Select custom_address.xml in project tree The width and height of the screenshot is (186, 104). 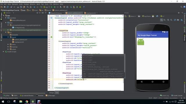coord(21,40)
